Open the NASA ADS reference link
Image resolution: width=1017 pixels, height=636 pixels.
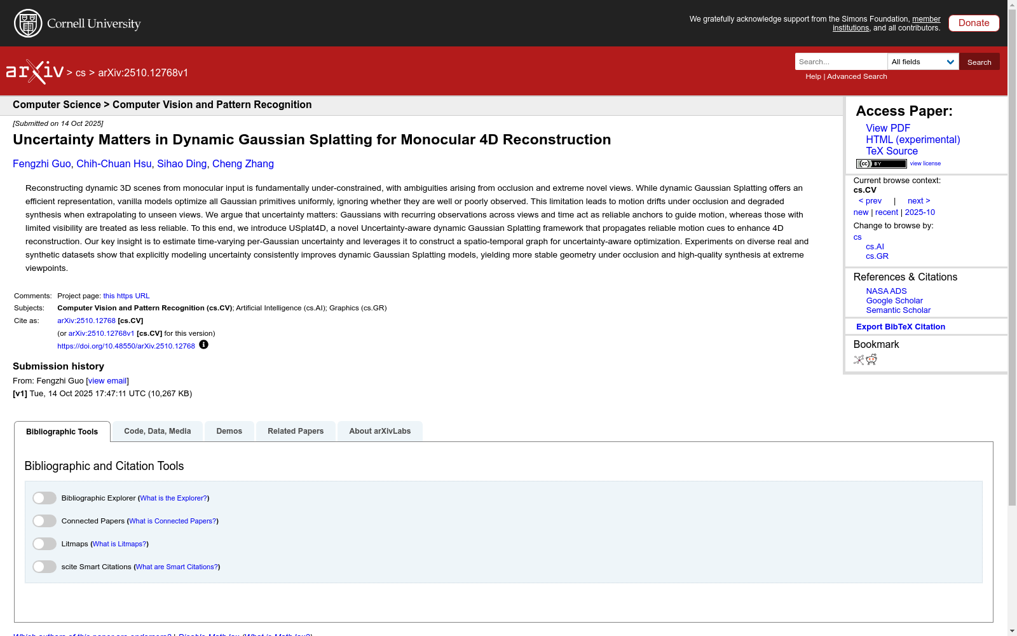[x=886, y=291]
